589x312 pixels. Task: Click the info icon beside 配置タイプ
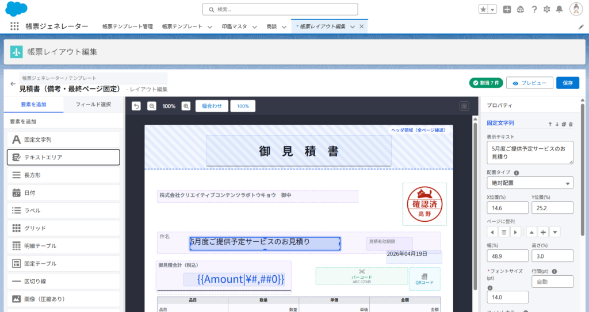point(517,173)
